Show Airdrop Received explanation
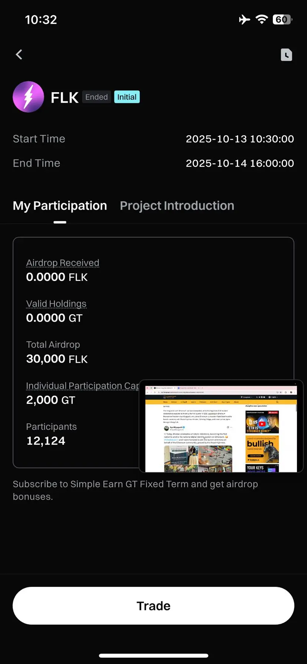This screenshot has height=664, width=307. click(63, 263)
